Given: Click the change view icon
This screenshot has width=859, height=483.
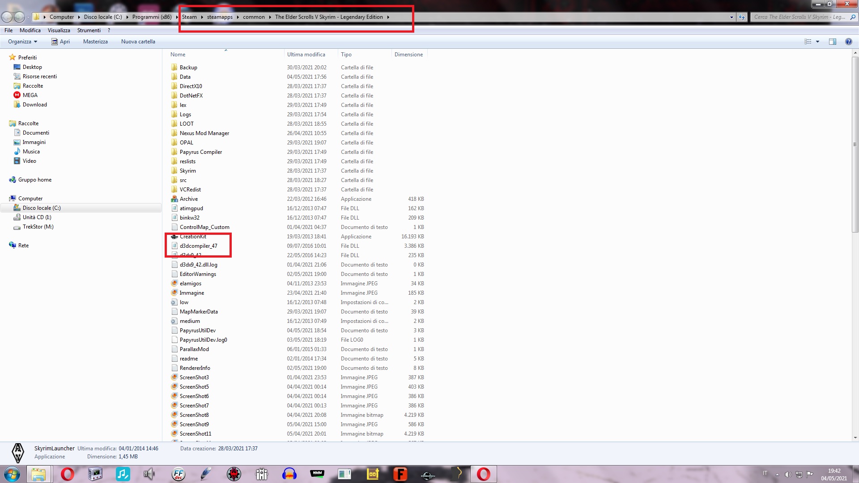Looking at the screenshot, I should (x=808, y=42).
